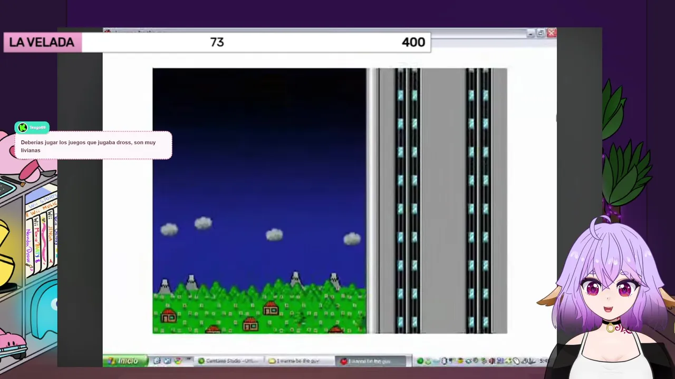The width and height of the screenshot is (675, 379).
Task: Click the chat message about dross games
Action: [x=93, y=146]
